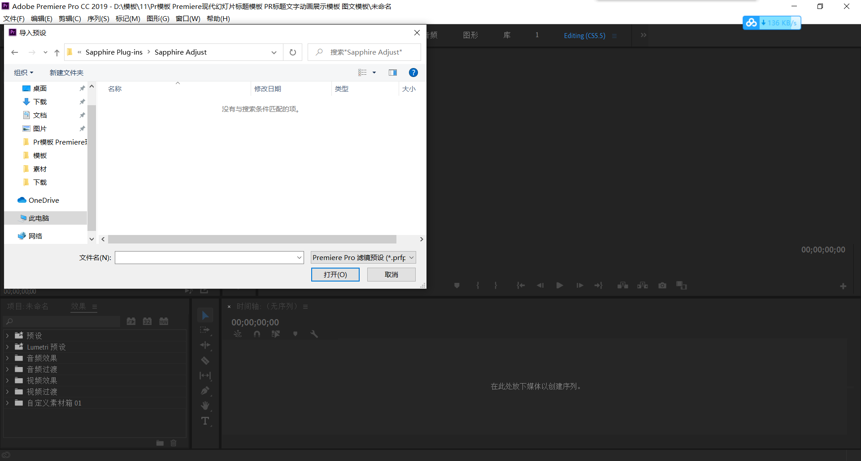The width and height of the screenshot is (861, 461).
Task: Toggle linked selection in the timeline
Action: click(x=276, y=334)
